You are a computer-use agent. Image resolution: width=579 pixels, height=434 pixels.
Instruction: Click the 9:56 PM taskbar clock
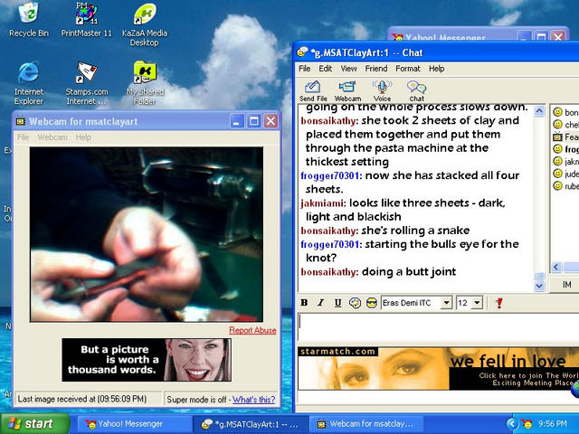tap(553, 424)
